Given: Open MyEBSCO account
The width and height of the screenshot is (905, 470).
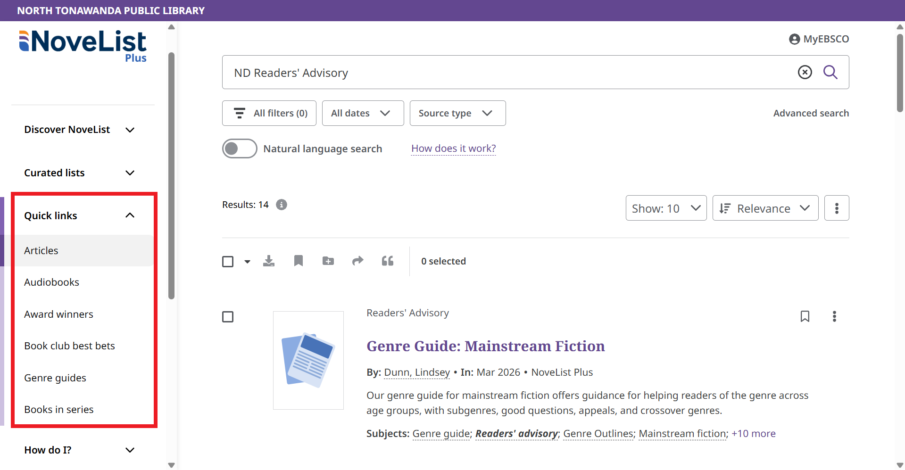Looking at the screenshot, I should (x=819, y=39).
